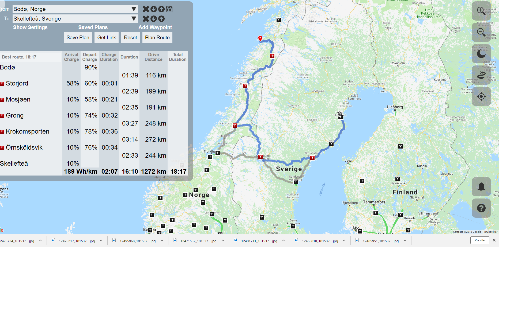Click the Get Link button
The image size is (514, 327).
click(107, 38)
